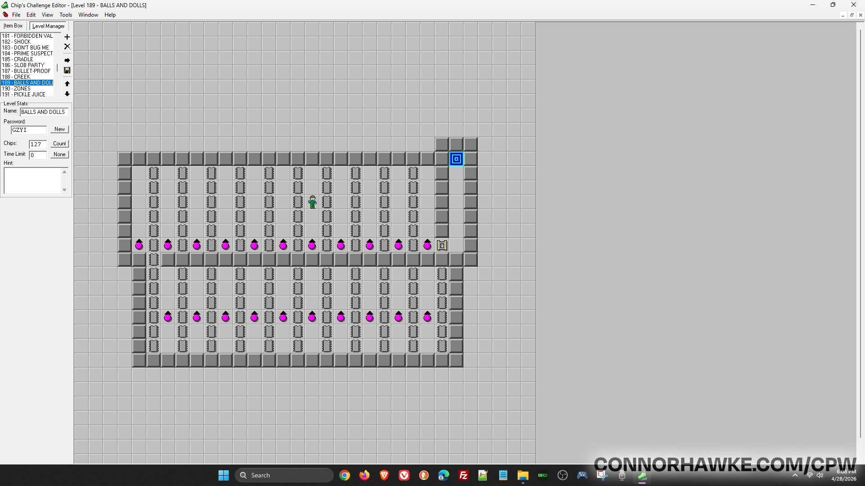Open Microsoft Edge from the taskbar
The height and width of the screenshot is (486, 865).
pos(444,475)
